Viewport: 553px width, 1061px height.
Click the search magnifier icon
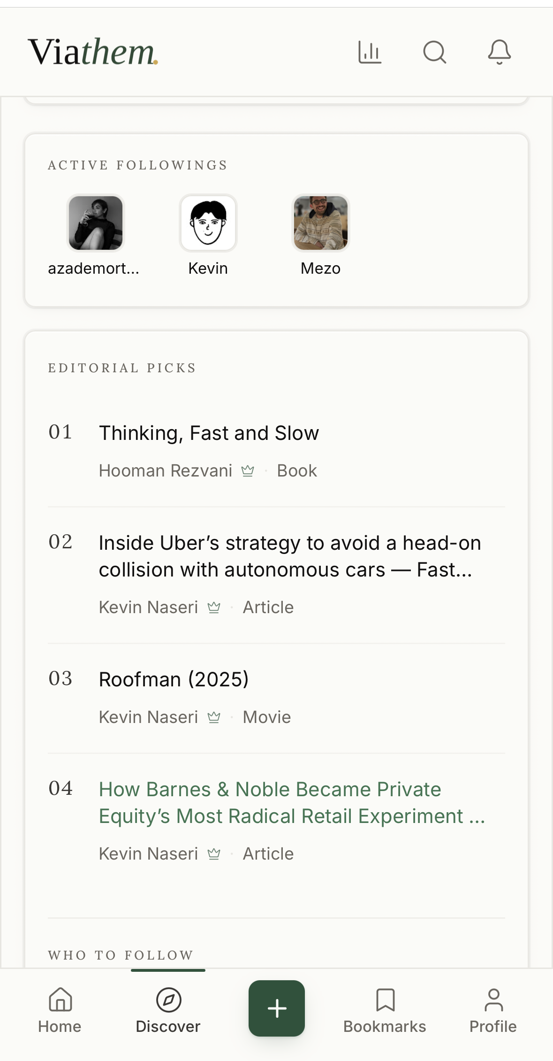coord(435,52)
